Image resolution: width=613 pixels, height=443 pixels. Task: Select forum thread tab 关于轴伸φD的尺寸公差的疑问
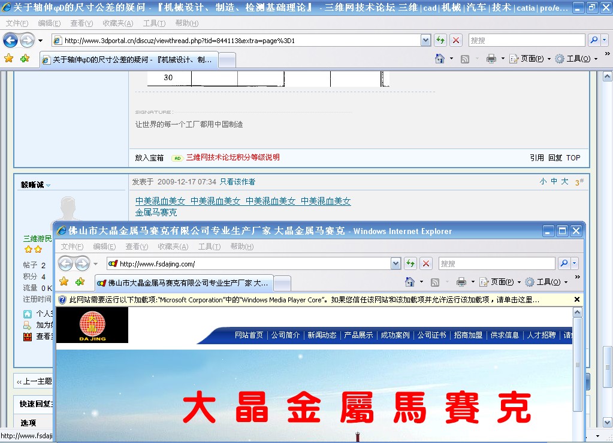tap(129, 60)
